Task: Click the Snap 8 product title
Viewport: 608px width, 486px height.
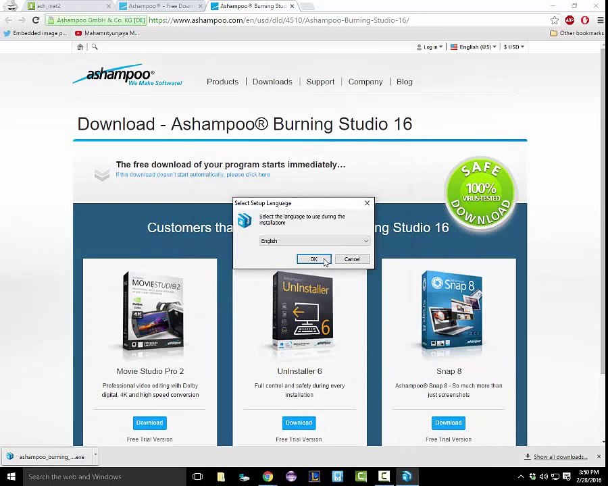Action: pyautogui.click(x=449, y=371)
